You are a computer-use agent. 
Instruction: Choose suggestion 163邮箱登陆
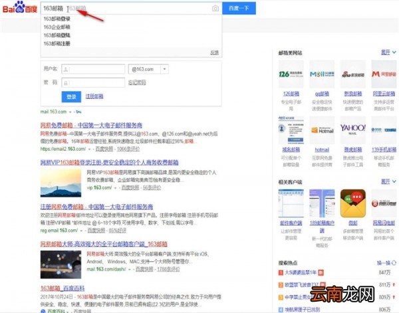click(57, 35)
